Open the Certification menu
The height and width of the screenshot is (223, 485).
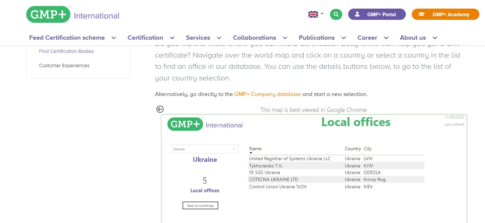point(145,38)
